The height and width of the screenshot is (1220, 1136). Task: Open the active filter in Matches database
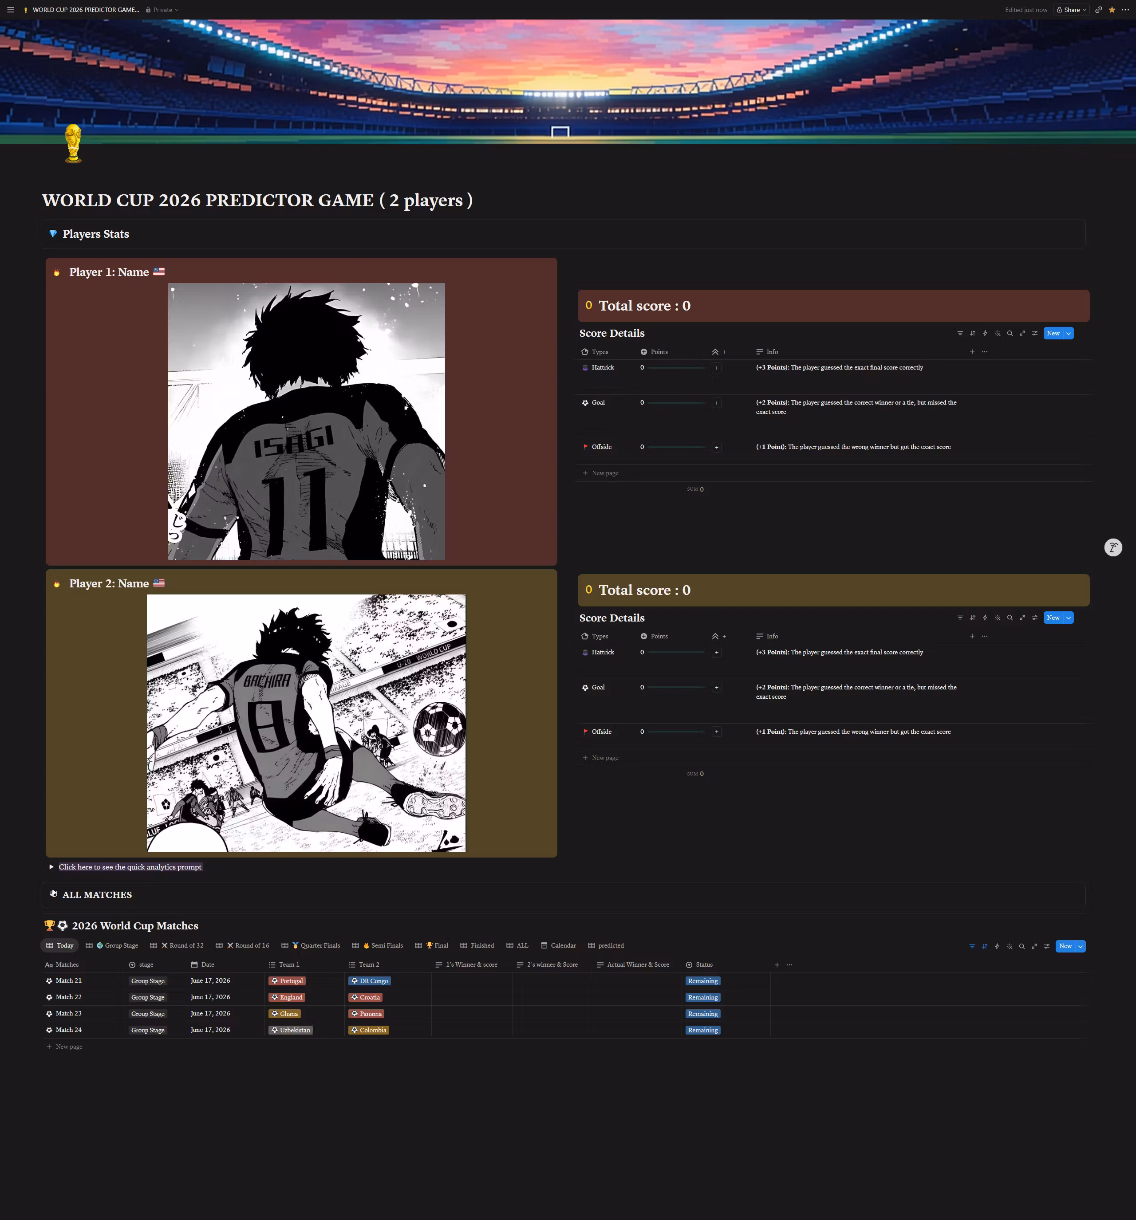[x=972, y=946]
